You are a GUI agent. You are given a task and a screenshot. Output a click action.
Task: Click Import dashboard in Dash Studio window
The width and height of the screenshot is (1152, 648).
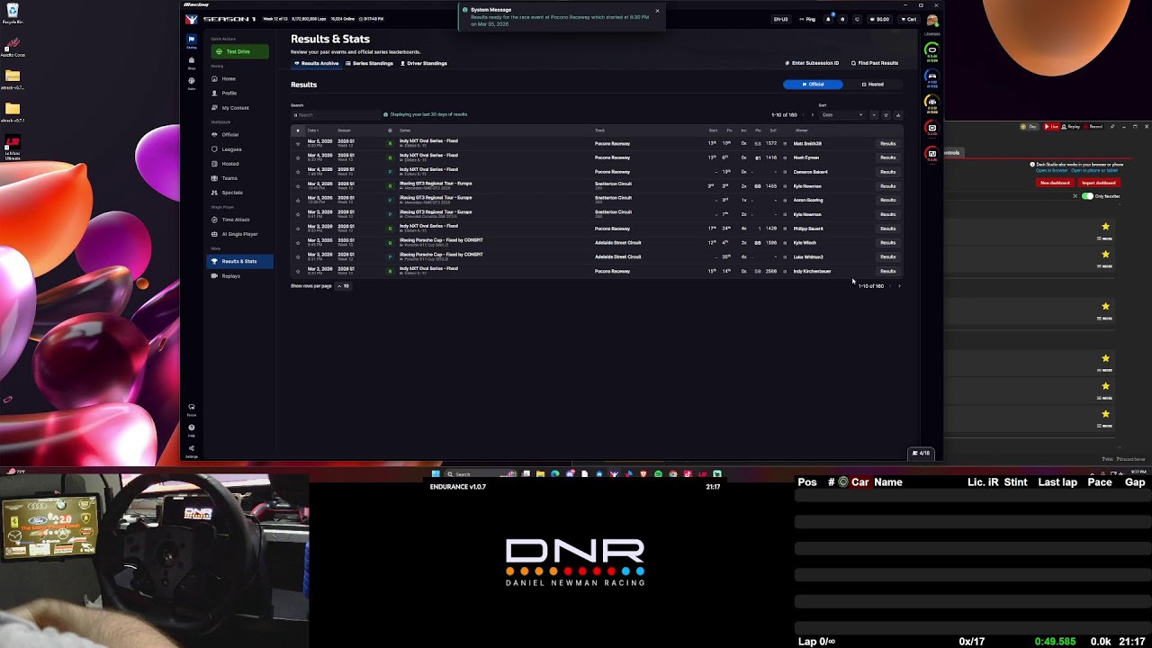tap(1098, 183)
